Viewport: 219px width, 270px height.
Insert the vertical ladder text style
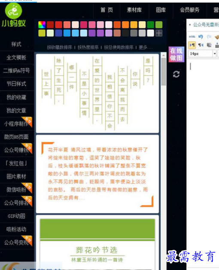click(97, 93)
